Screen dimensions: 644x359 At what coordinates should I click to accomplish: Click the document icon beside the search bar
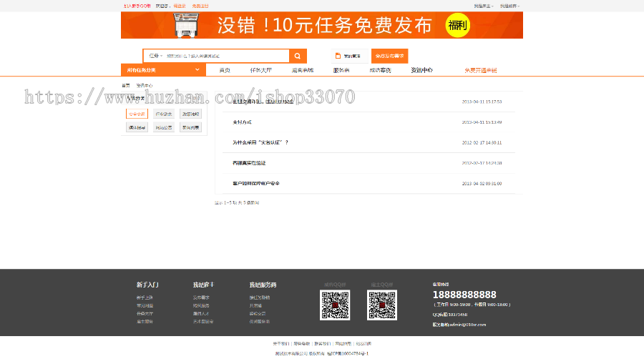pyautogui.click(x=338, y=56)
